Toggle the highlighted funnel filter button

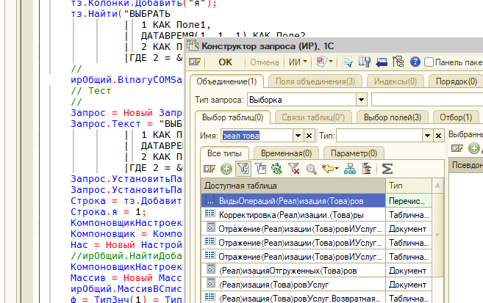[x=243, y=169]
